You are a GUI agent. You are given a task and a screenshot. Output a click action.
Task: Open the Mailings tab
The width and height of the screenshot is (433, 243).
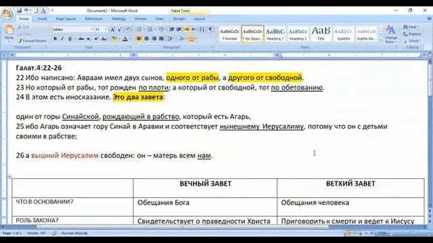point(119,19)
